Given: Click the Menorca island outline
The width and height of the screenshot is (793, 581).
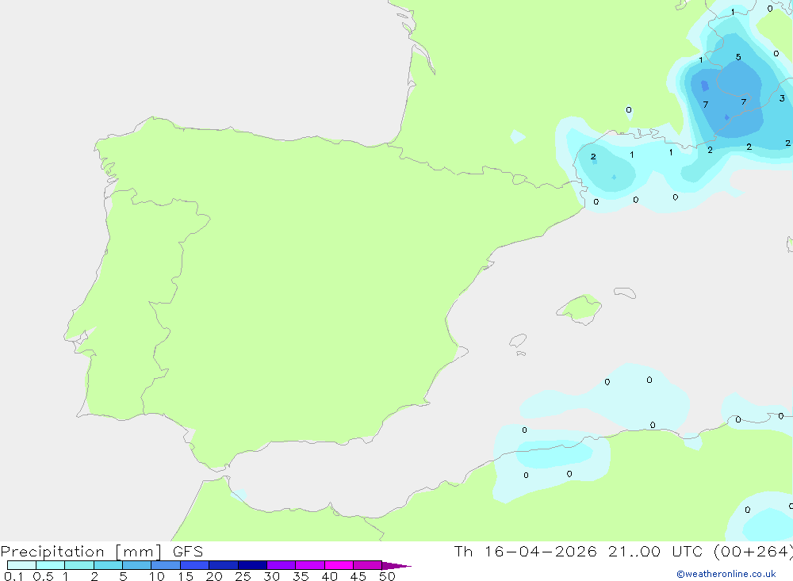Looking at the screenshot, I should point(625,292).
